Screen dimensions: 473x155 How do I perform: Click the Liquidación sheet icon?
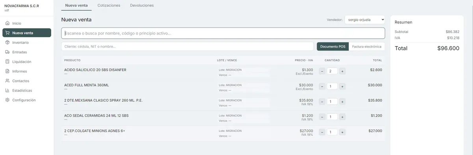pos(7,62)
